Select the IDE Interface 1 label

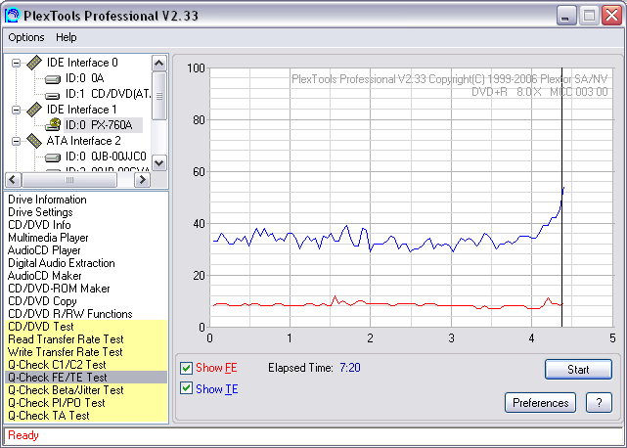pos(81,110)
